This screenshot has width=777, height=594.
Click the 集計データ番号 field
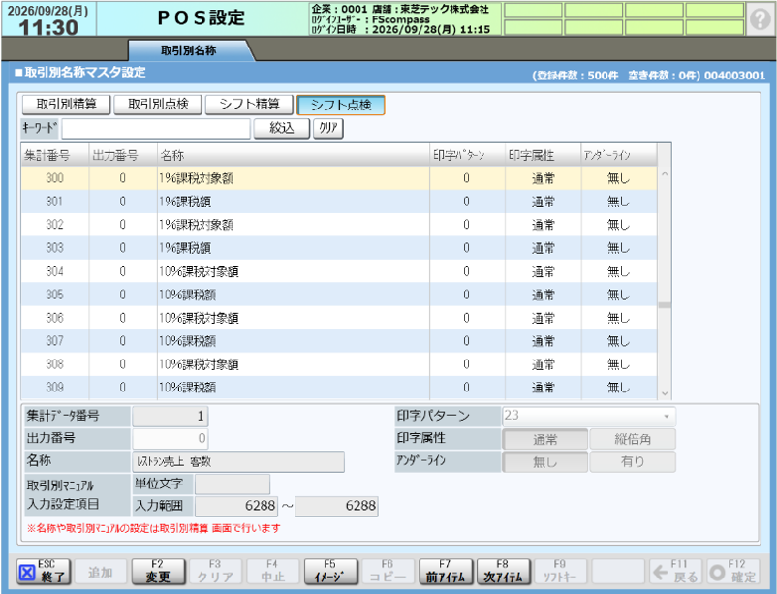[170, 416]
